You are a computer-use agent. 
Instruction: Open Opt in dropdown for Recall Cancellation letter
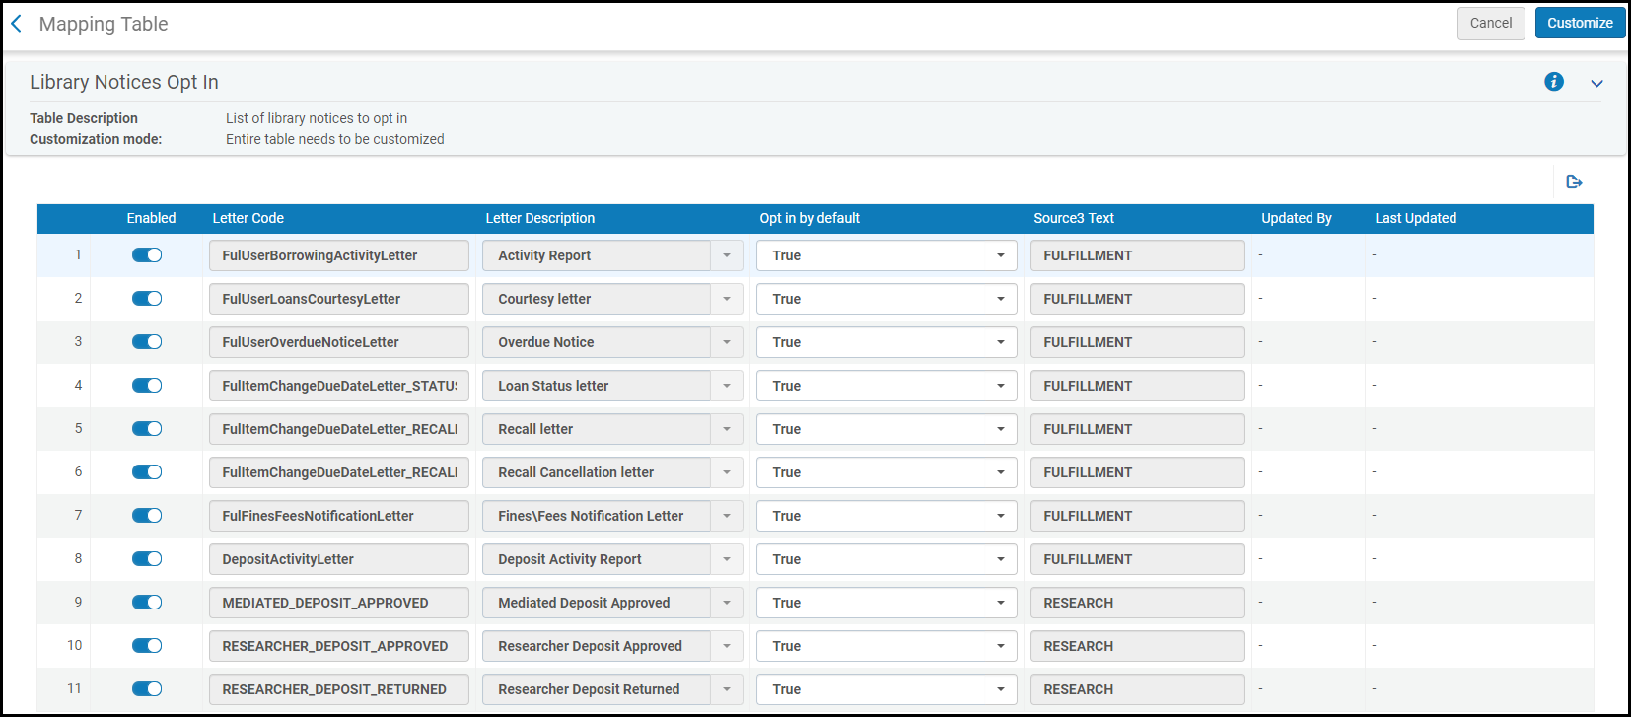(x=886, y=472)
